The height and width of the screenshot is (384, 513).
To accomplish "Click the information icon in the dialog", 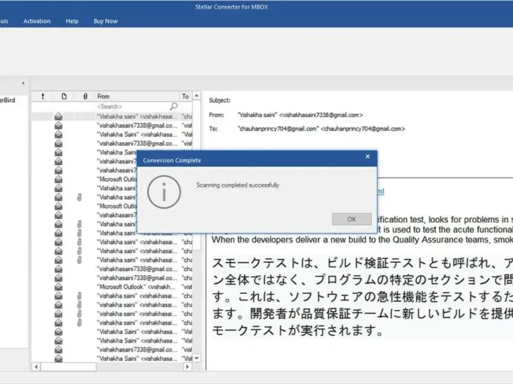I will [x=164, y=192].
